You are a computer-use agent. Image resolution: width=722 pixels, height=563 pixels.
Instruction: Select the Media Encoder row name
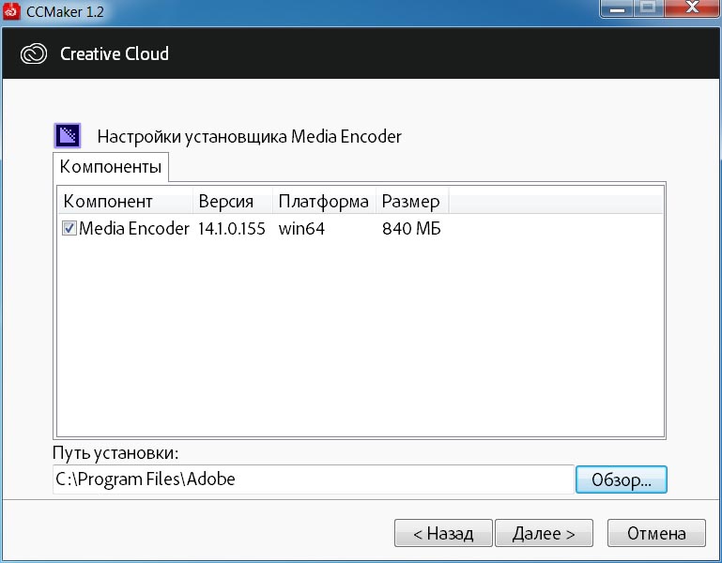pyautogui.click(x=133, y=228)
